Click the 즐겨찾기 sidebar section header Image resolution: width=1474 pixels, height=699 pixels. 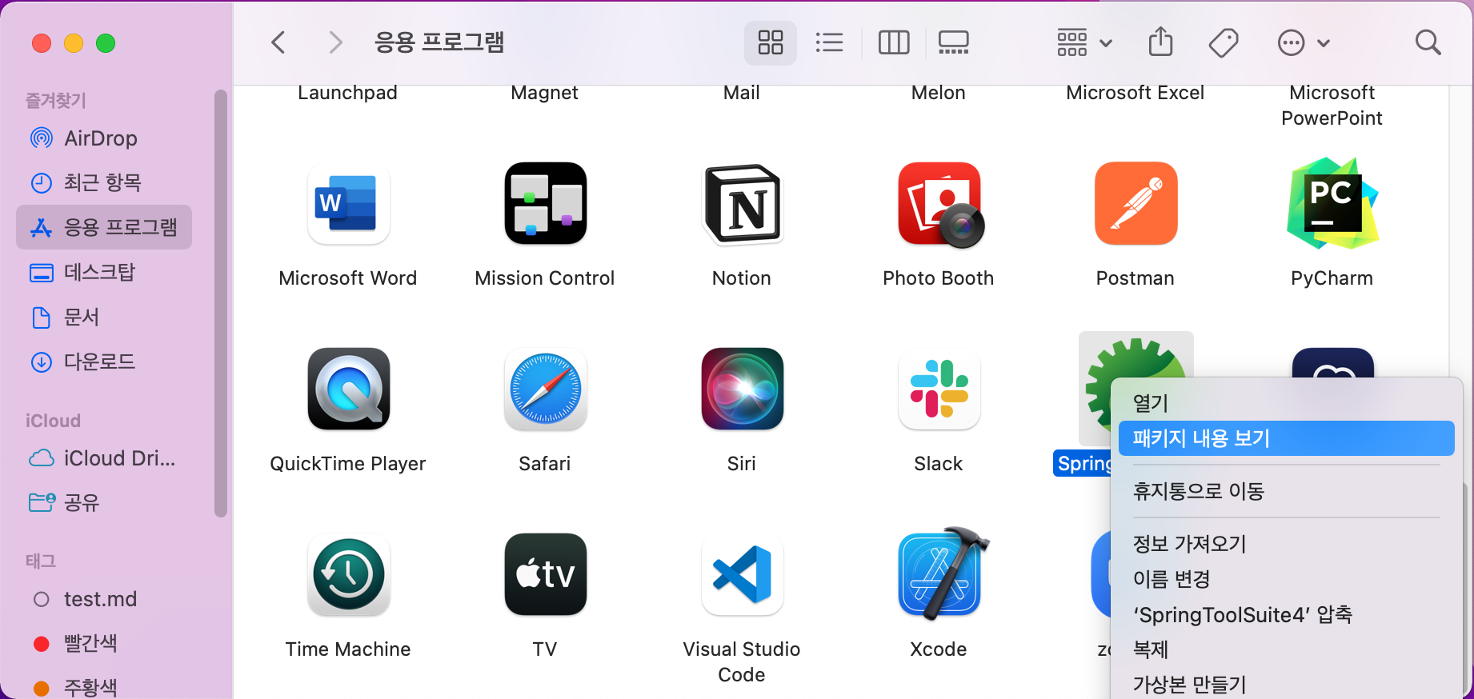(x=56, y=100)
